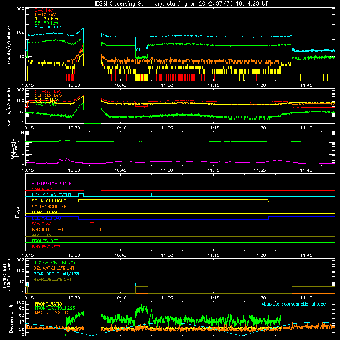Click the vertical Flags axis label
Image resolution: width=340 pixels, height=340 pixels.
click(17, 212)
